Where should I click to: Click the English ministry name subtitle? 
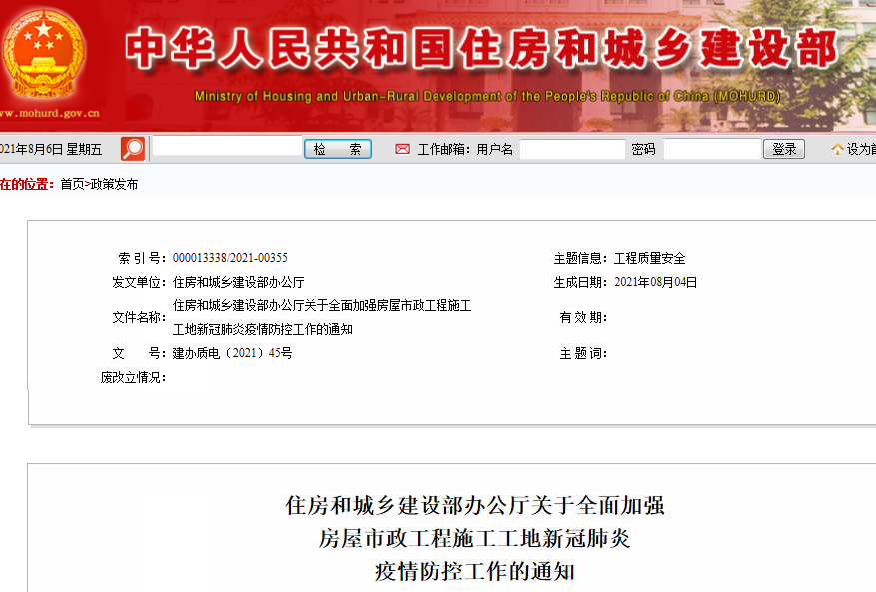click(x=487, y=96)
